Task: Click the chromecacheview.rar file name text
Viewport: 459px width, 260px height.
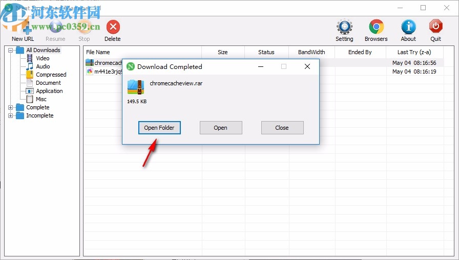Action: click(176, 83)
